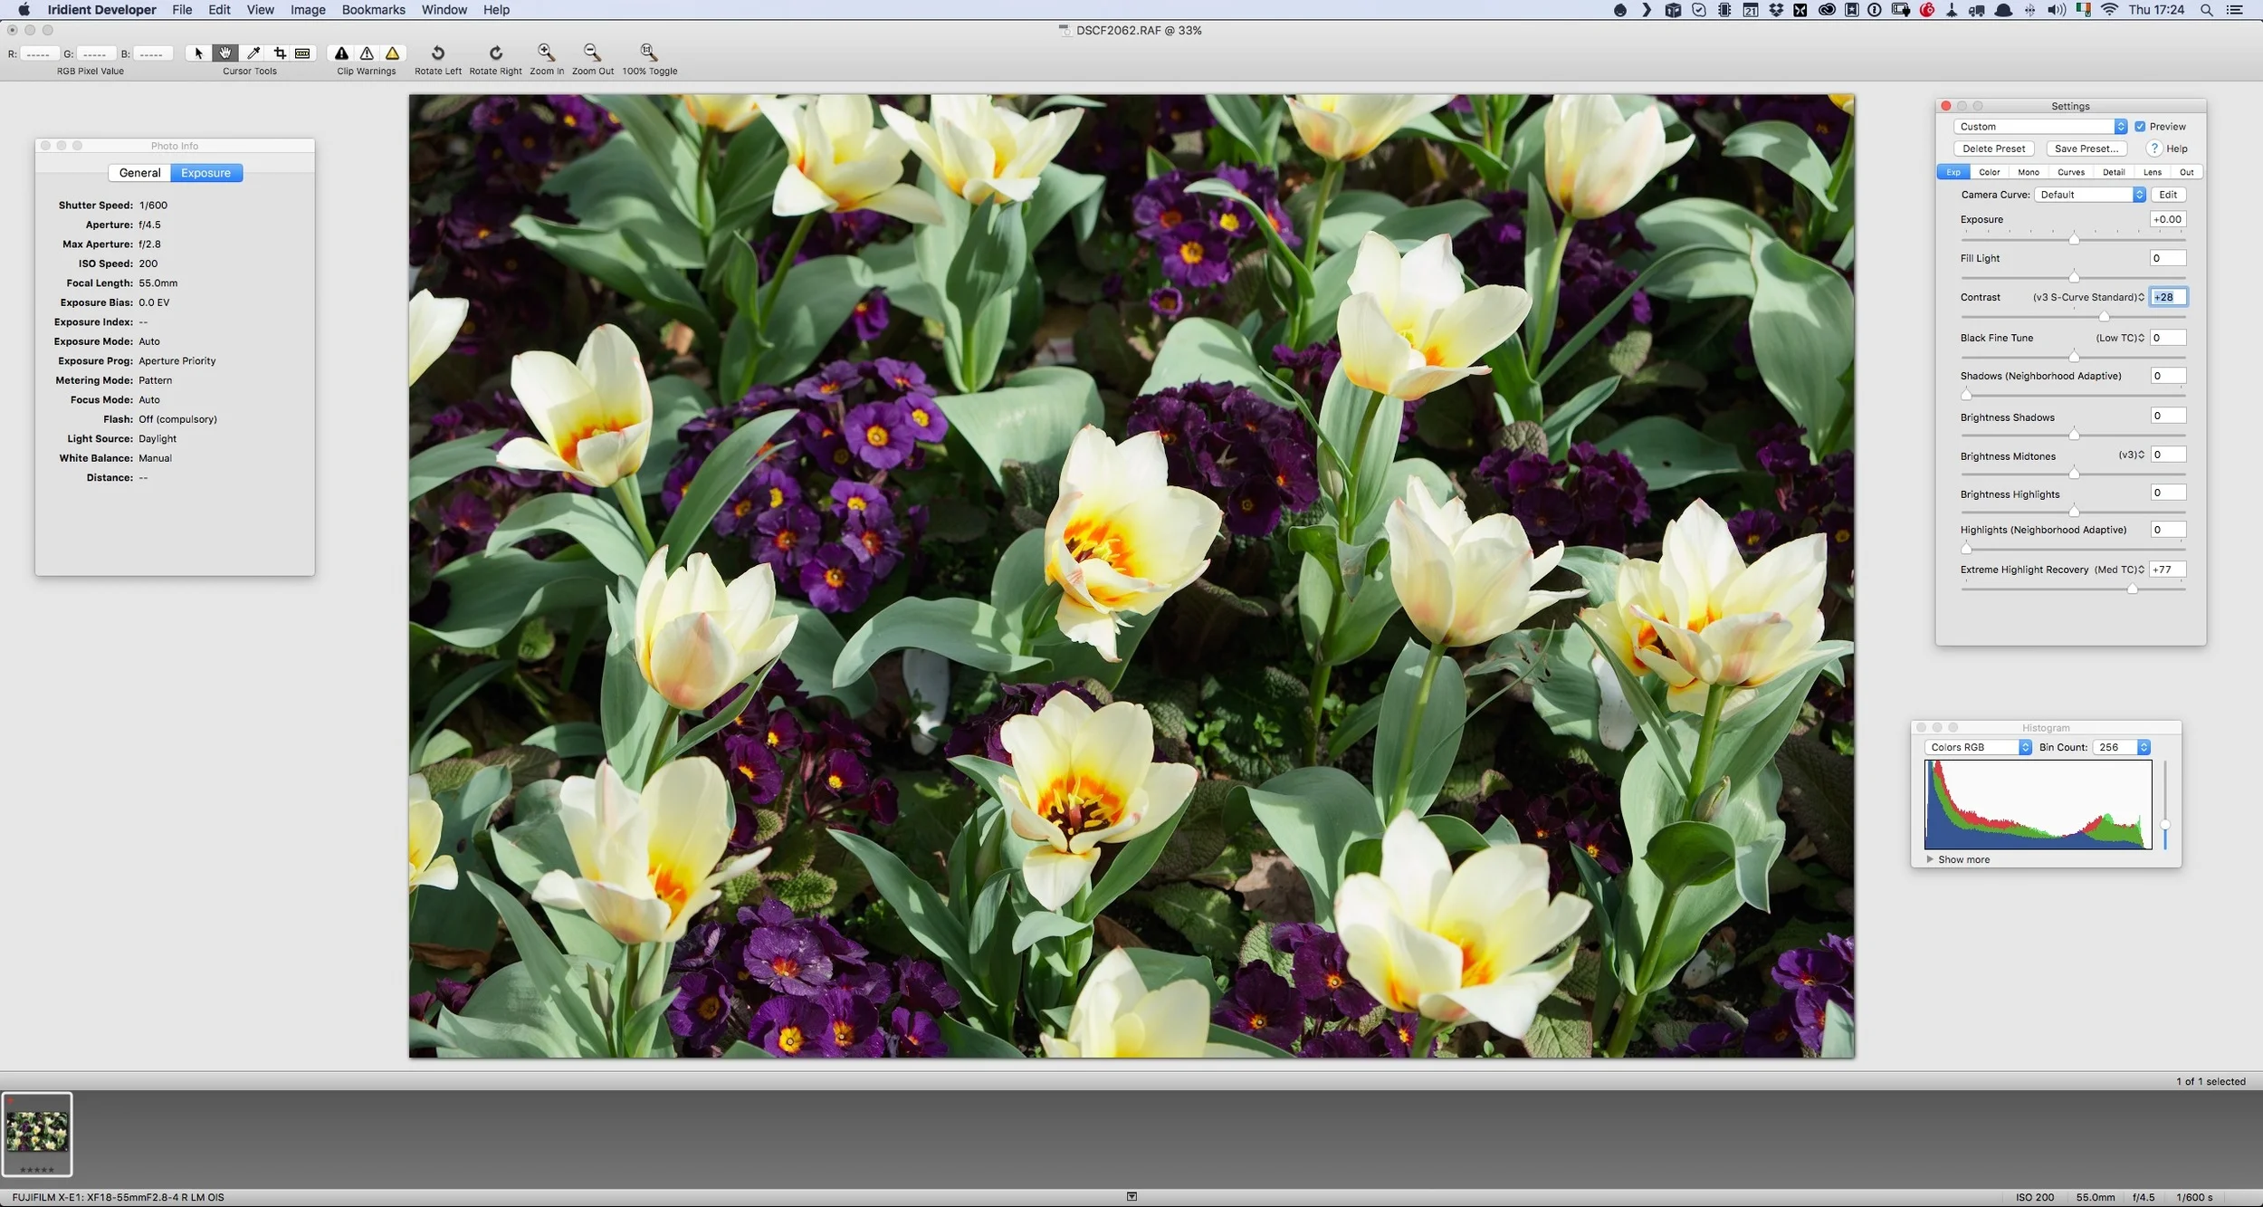Click the Rotate Right icon

point(494,53)
